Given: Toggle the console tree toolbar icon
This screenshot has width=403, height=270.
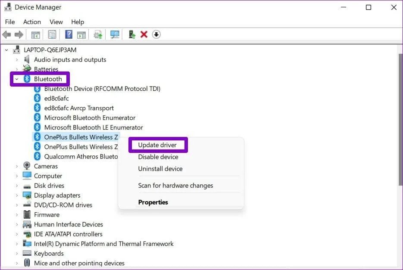Looking at the screenshot, I should (x=35, y=35).
